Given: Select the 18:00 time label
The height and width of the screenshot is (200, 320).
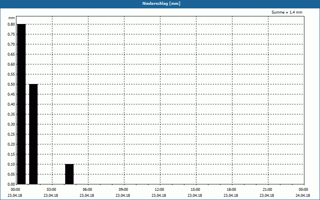Looking at the screenshot, I should [232, 190].
